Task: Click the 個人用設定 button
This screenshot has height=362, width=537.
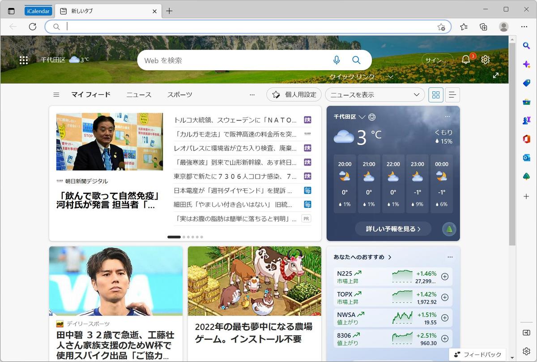Action: point(294,94)
